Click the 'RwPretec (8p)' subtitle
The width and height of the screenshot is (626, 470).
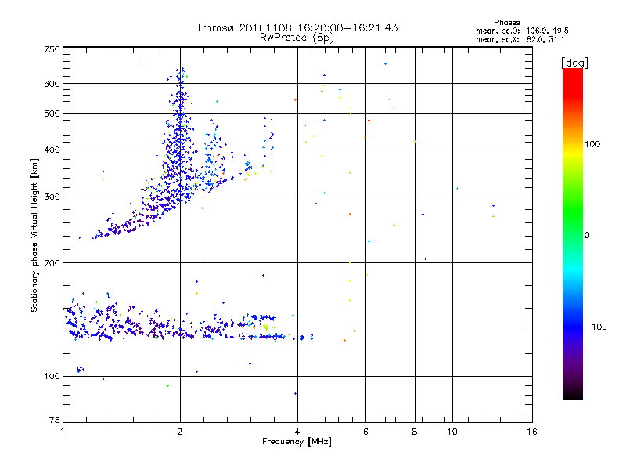coord(297,38)
